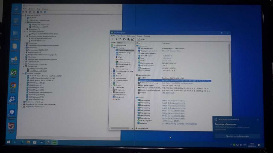The image size is (273, 153).
Task: Open the Windows Start menu
Action: (8, 142)
